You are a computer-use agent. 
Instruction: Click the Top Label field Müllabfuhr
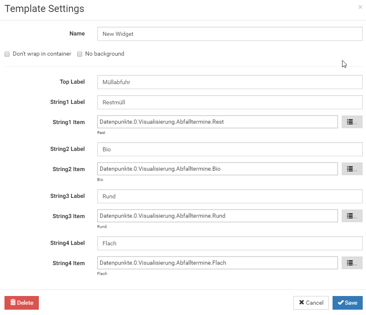click(229, 82)
